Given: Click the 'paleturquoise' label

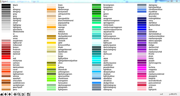Looking at the screenshot, I should [110, 45].
